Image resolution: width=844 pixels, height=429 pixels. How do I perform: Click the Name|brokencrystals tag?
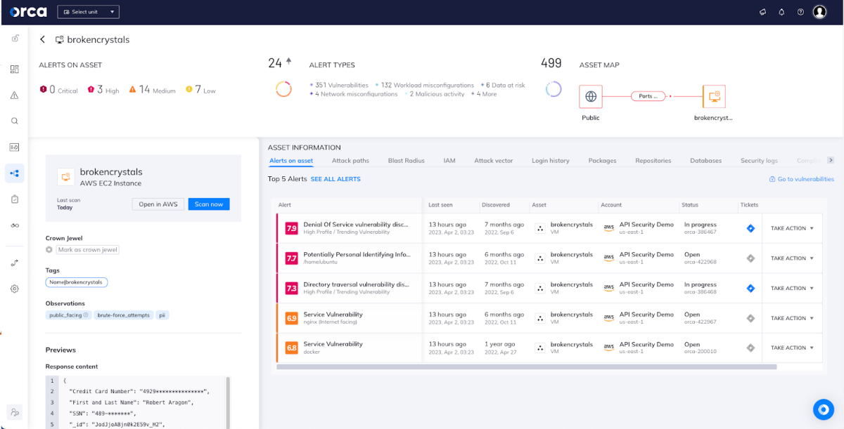pos(77,282)
